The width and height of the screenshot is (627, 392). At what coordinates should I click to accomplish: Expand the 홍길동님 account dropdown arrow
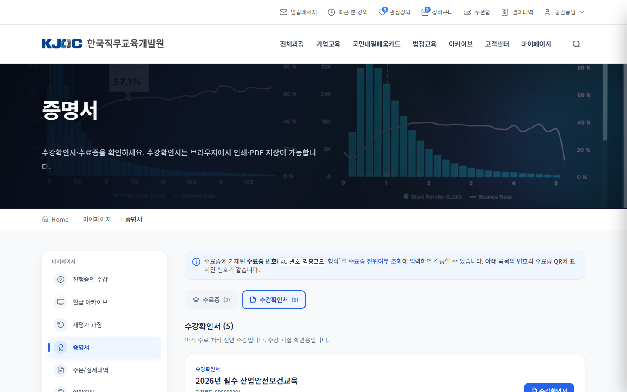point(582,12)
